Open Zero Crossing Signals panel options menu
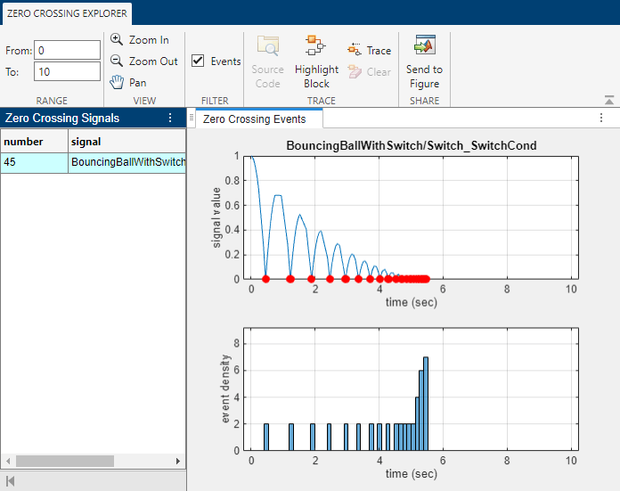 pyautogui.click(x=170, y=118)
